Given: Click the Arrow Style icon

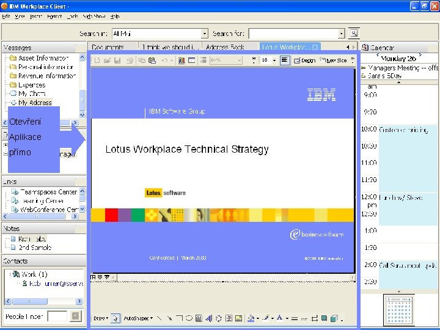Looking at the screenshot, I should (315, 318).
